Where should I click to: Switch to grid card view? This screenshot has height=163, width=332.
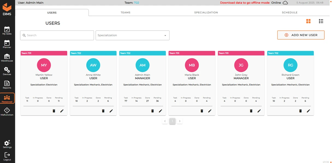[308, 21]
